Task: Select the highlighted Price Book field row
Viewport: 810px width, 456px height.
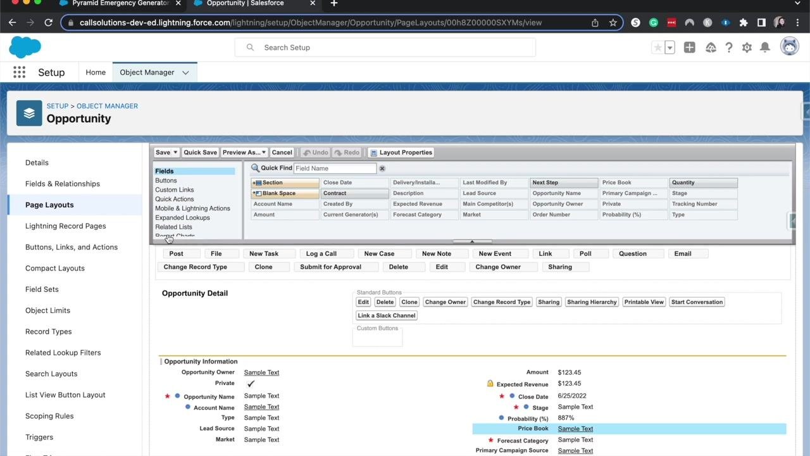Action: 629,429
